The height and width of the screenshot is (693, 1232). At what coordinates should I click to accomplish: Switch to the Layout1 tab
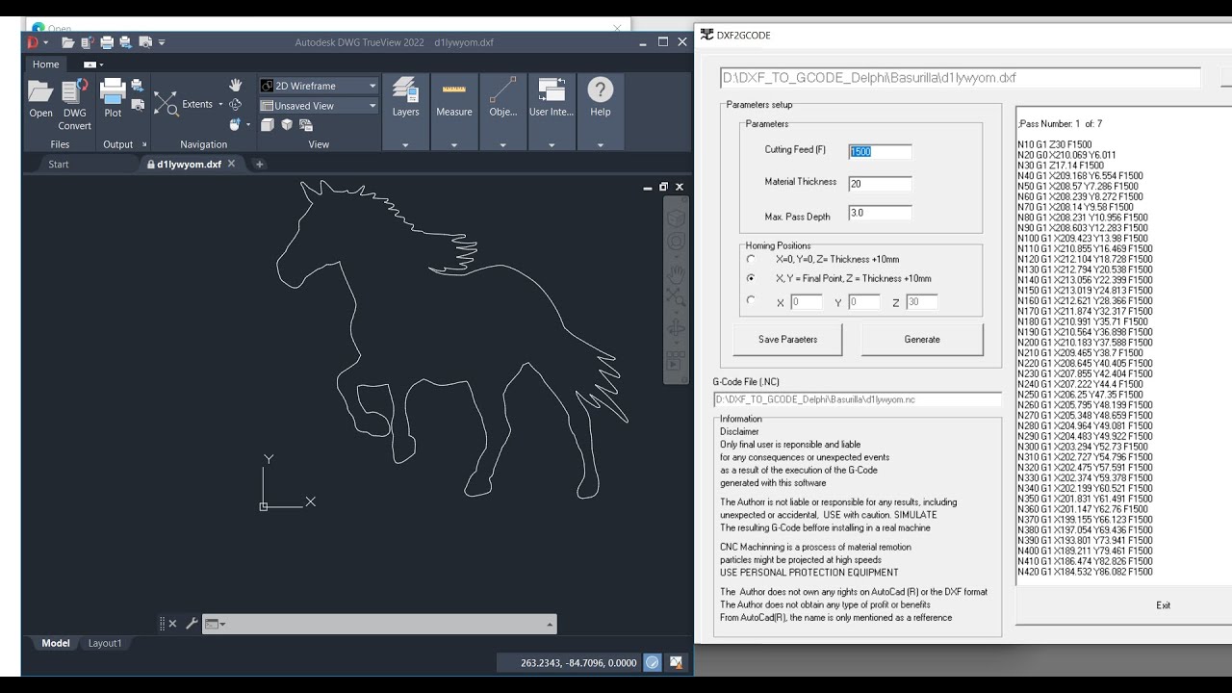[105, 643]
